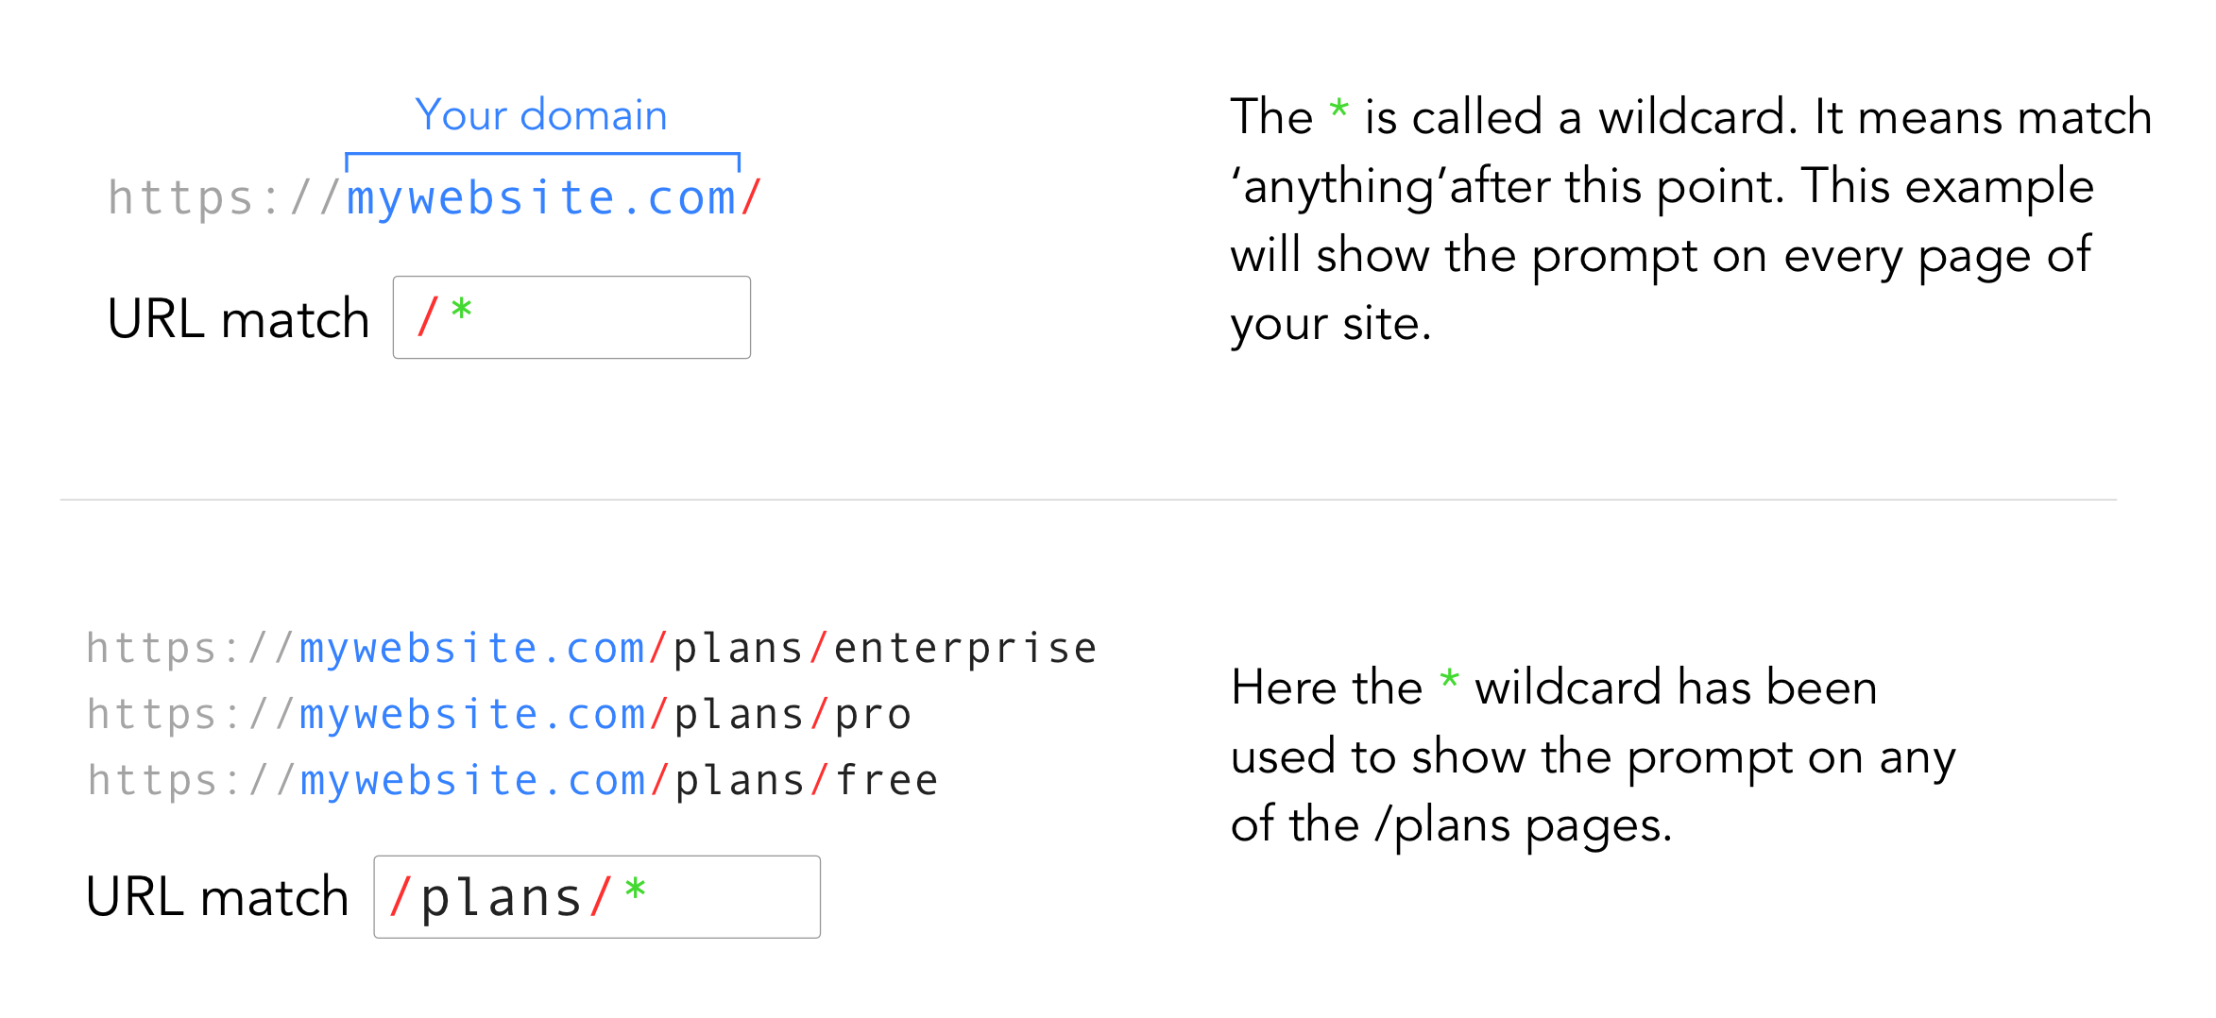Click the URL match field containing /*
Viewport: 2216px width, 1018px height.
click(571, 317)
